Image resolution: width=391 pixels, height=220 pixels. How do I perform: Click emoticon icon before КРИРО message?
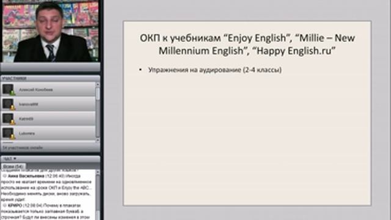[x=4, y=205]
